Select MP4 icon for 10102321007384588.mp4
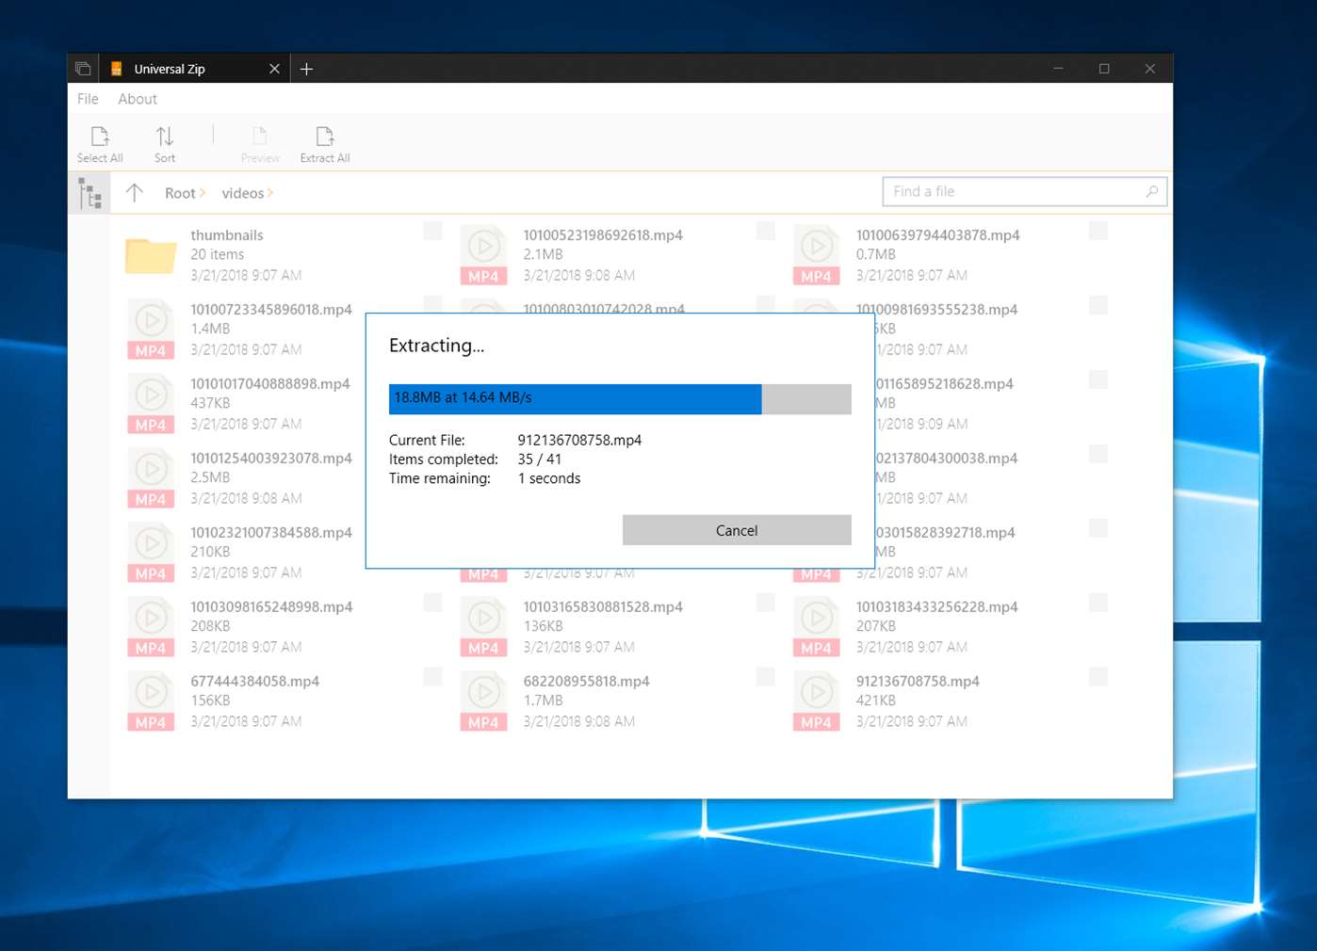 pyautogui.click(x=151, y=553)
